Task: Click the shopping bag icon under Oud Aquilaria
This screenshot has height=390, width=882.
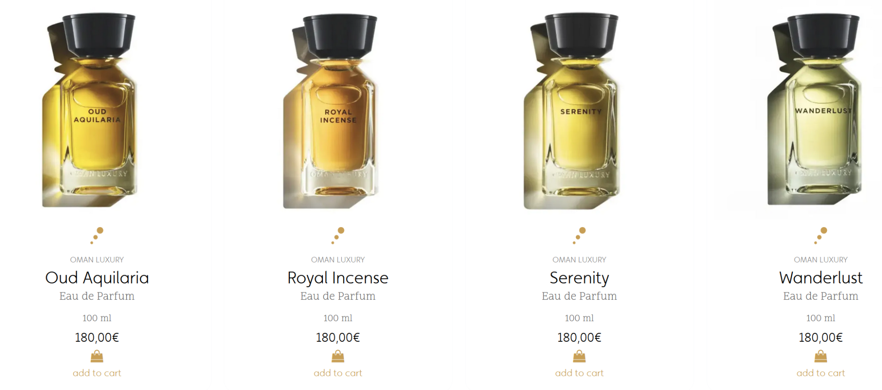Action: 97,356
